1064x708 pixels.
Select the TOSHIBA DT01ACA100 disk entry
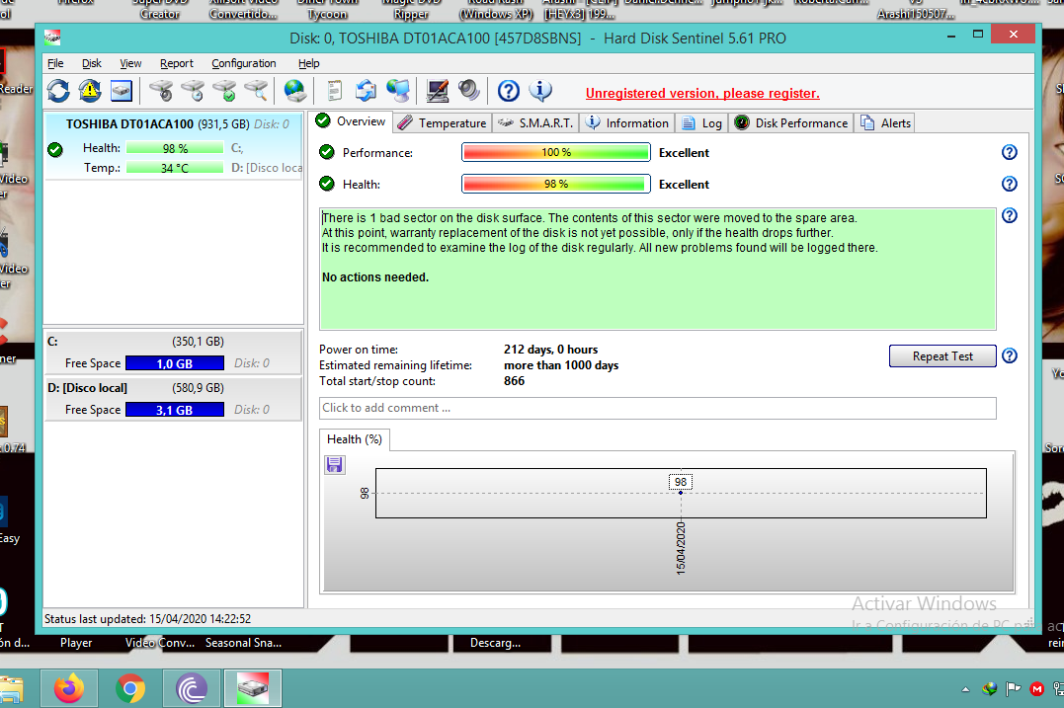174,146
